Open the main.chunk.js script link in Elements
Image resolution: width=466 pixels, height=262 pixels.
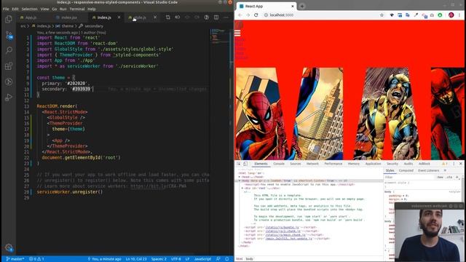(285, 234)
